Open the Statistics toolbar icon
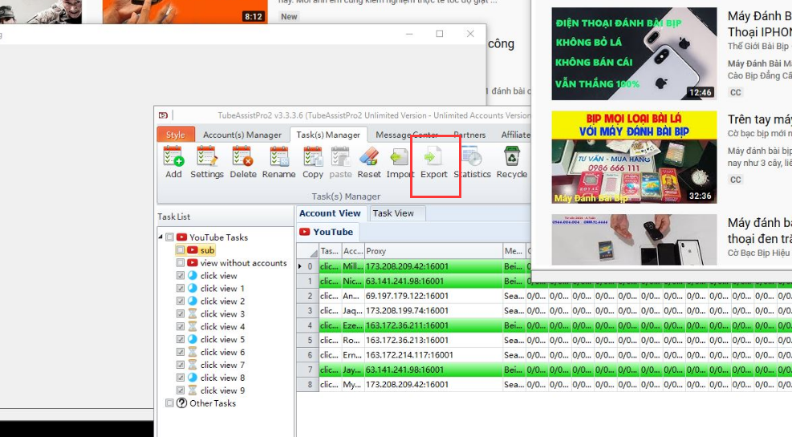 click(472, 157)
